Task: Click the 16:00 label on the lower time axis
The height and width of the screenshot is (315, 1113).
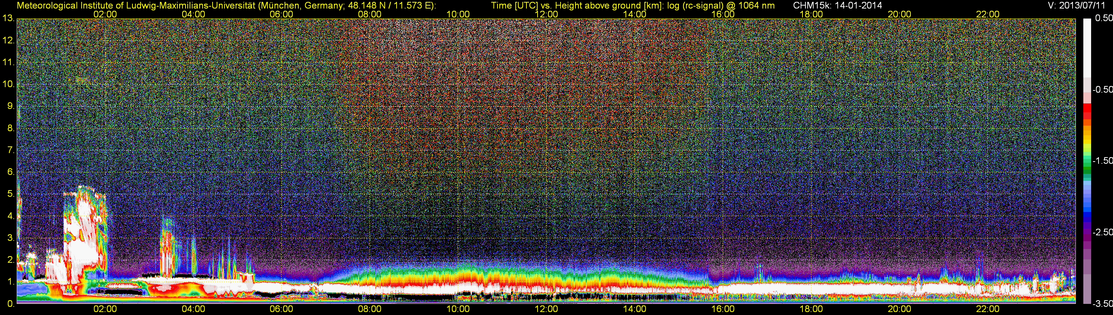Action: 723,309
